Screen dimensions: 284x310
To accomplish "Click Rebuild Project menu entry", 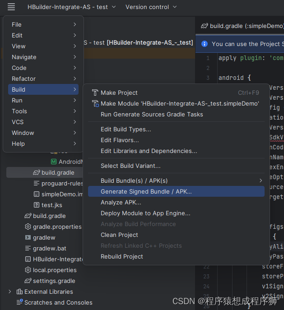I will pos(121,256).
